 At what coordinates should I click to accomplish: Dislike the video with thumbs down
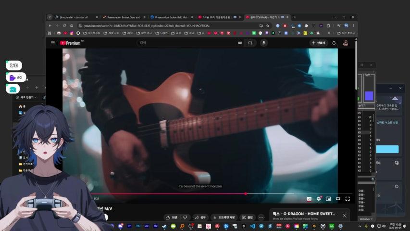coord(185,218)
